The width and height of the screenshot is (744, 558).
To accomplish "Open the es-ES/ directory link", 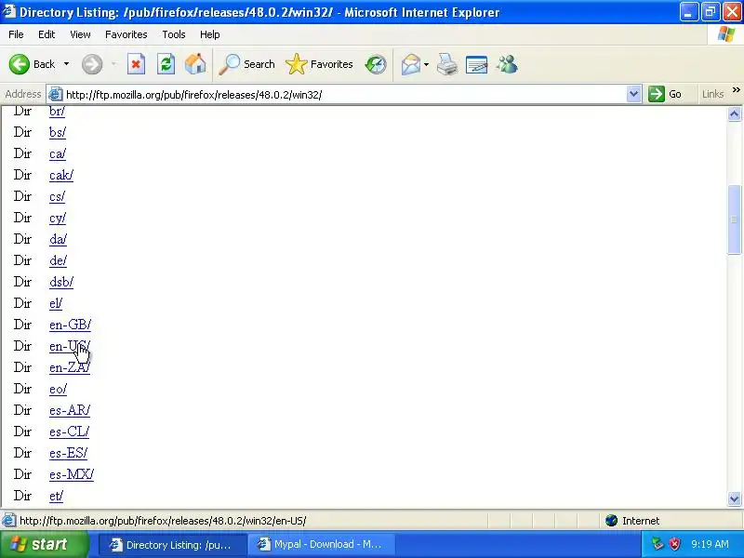I will click(x=68, y=453).
